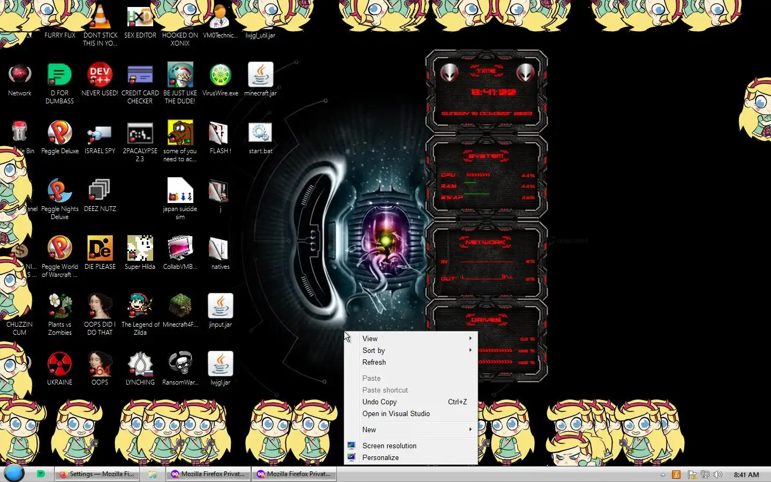Select the VirusWire.exe lime icon
The image size is (771, 482).
tap(220, 75)
